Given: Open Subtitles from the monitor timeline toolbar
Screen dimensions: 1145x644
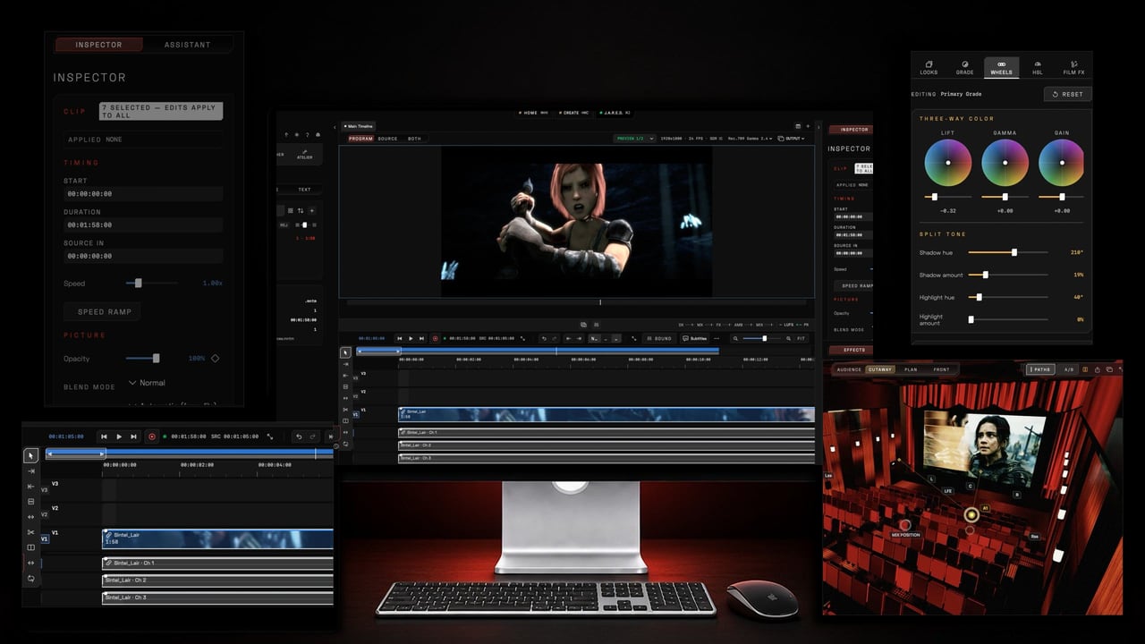Looking at the screenshot, I should [x=694, y=338].
